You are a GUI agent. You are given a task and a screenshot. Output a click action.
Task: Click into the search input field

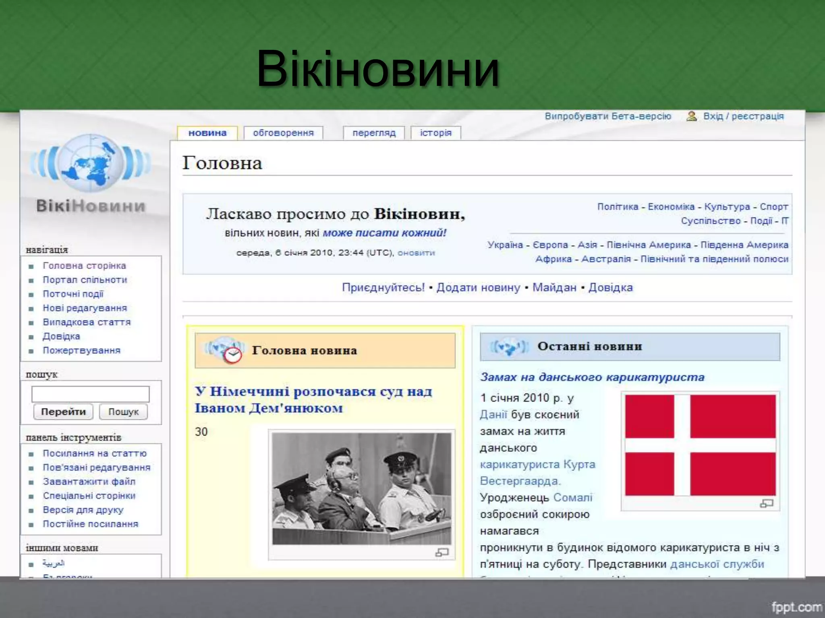click(91, 394)
